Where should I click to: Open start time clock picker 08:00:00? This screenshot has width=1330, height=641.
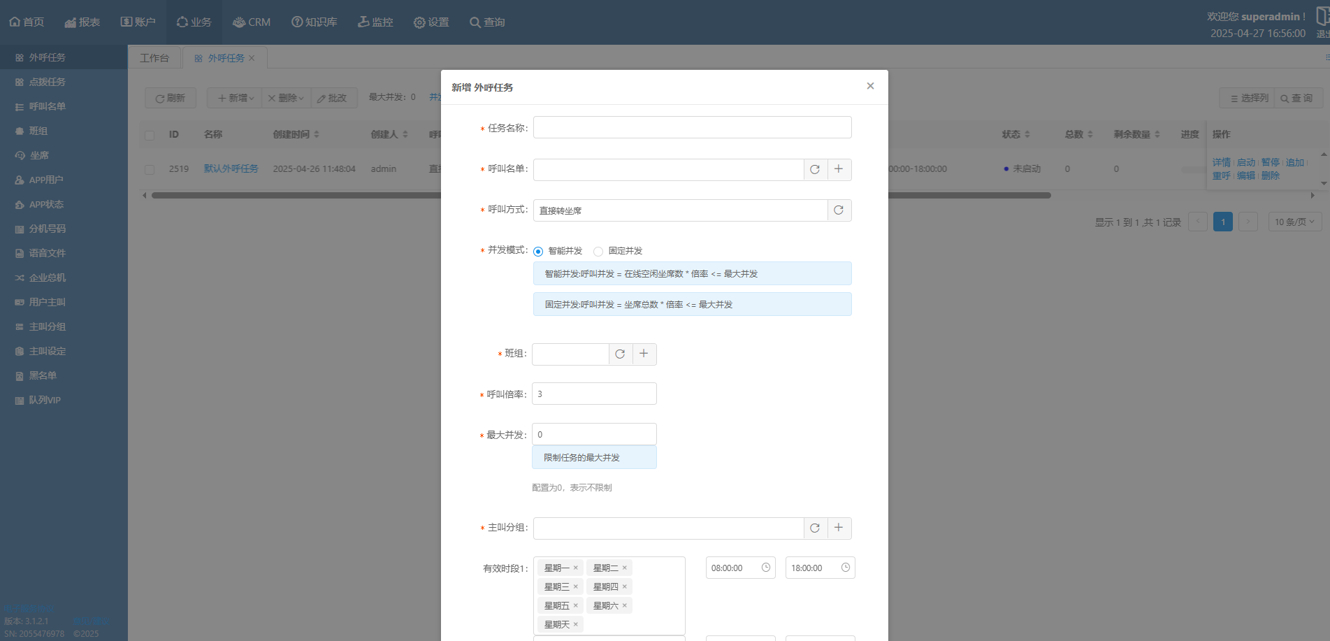pyautogui.click(x=765, y=568)
